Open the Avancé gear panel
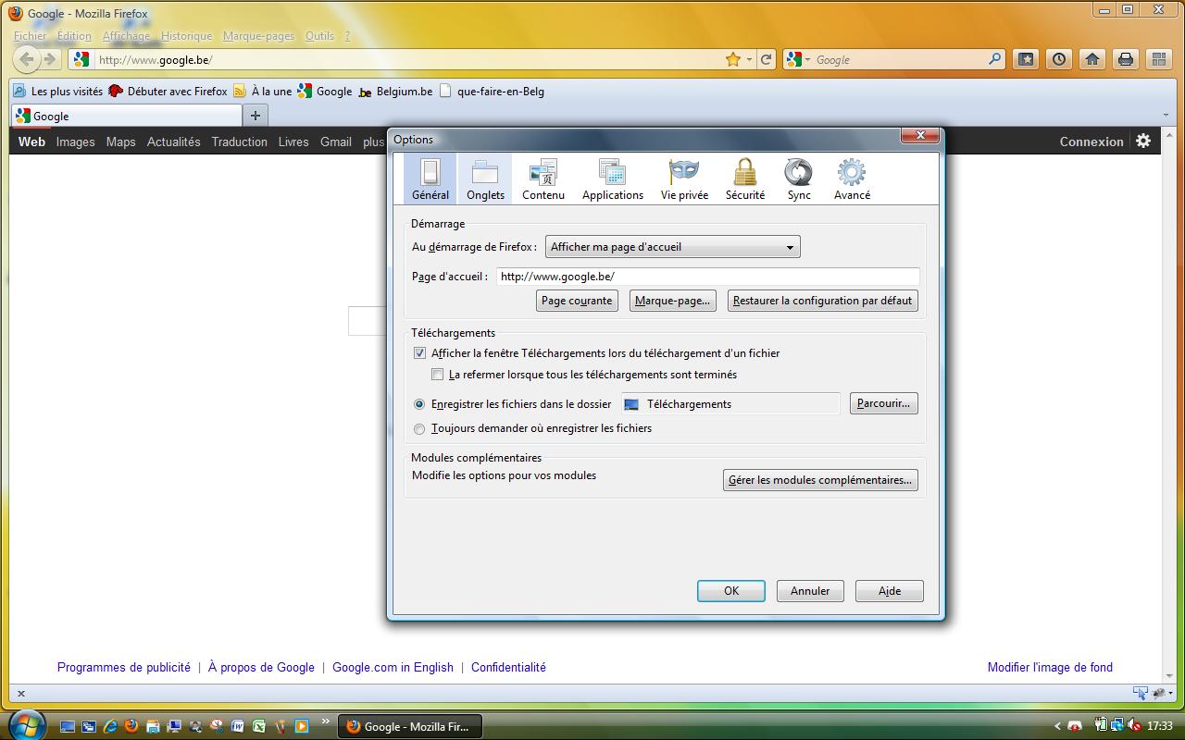This screenshot has height=740, width=1185. coord(852,179)
